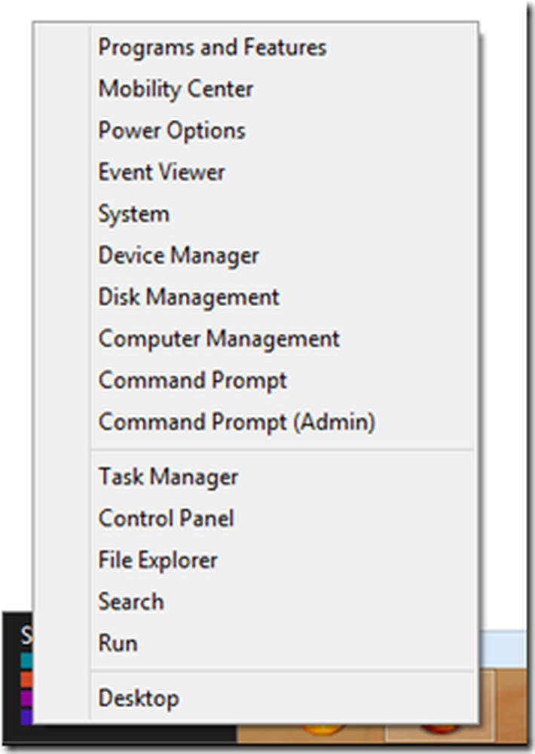Select Power Options entry
The image size is (535, 754).
coord(172,130)
